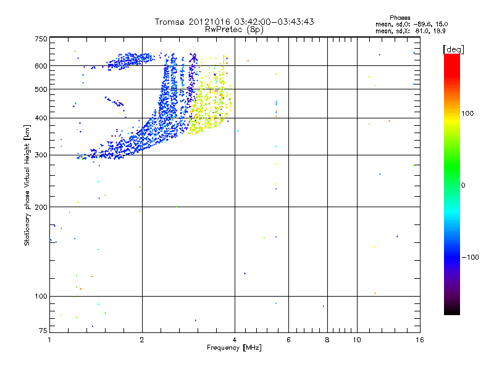Click the x-axis tick label '6'
This screenshot has width=494, height=370.
(x=288, y=340)
